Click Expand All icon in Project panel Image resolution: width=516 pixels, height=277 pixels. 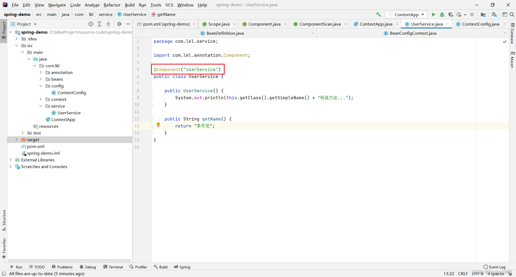click(99, 24)
